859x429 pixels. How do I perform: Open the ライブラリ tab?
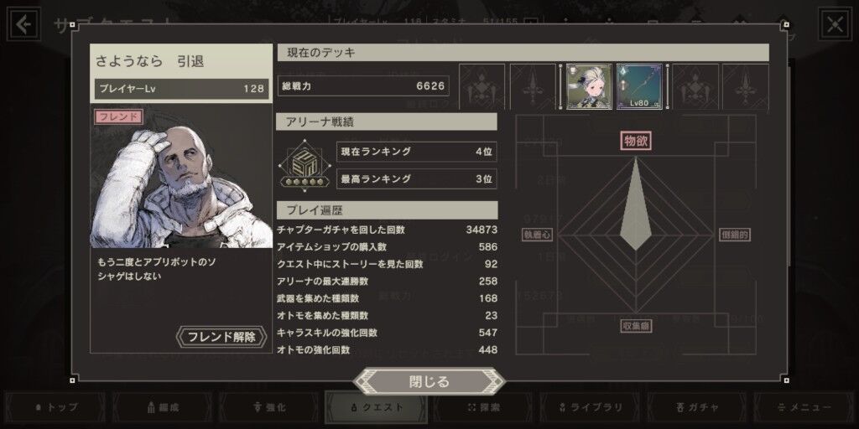click(590, 407)
